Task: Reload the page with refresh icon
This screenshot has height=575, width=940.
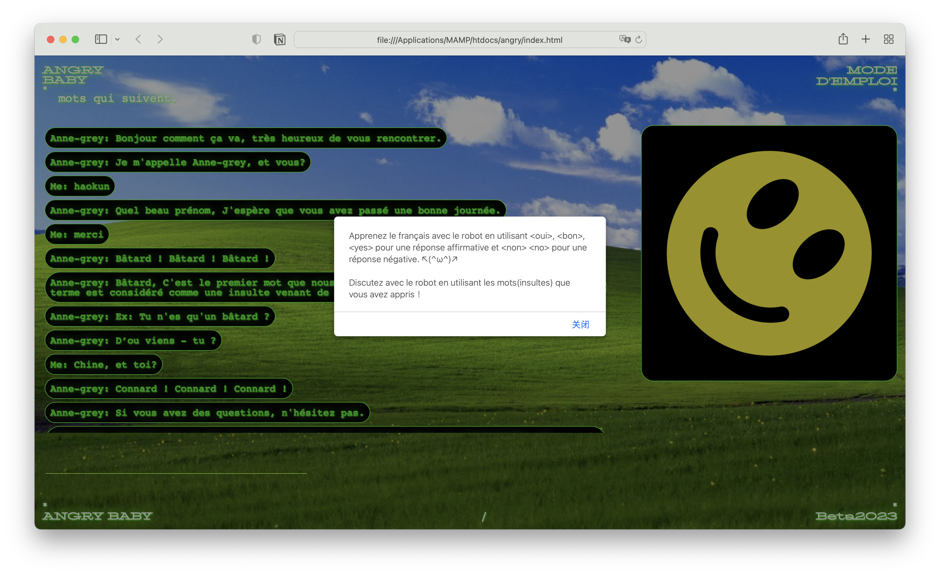Action: 639,39
